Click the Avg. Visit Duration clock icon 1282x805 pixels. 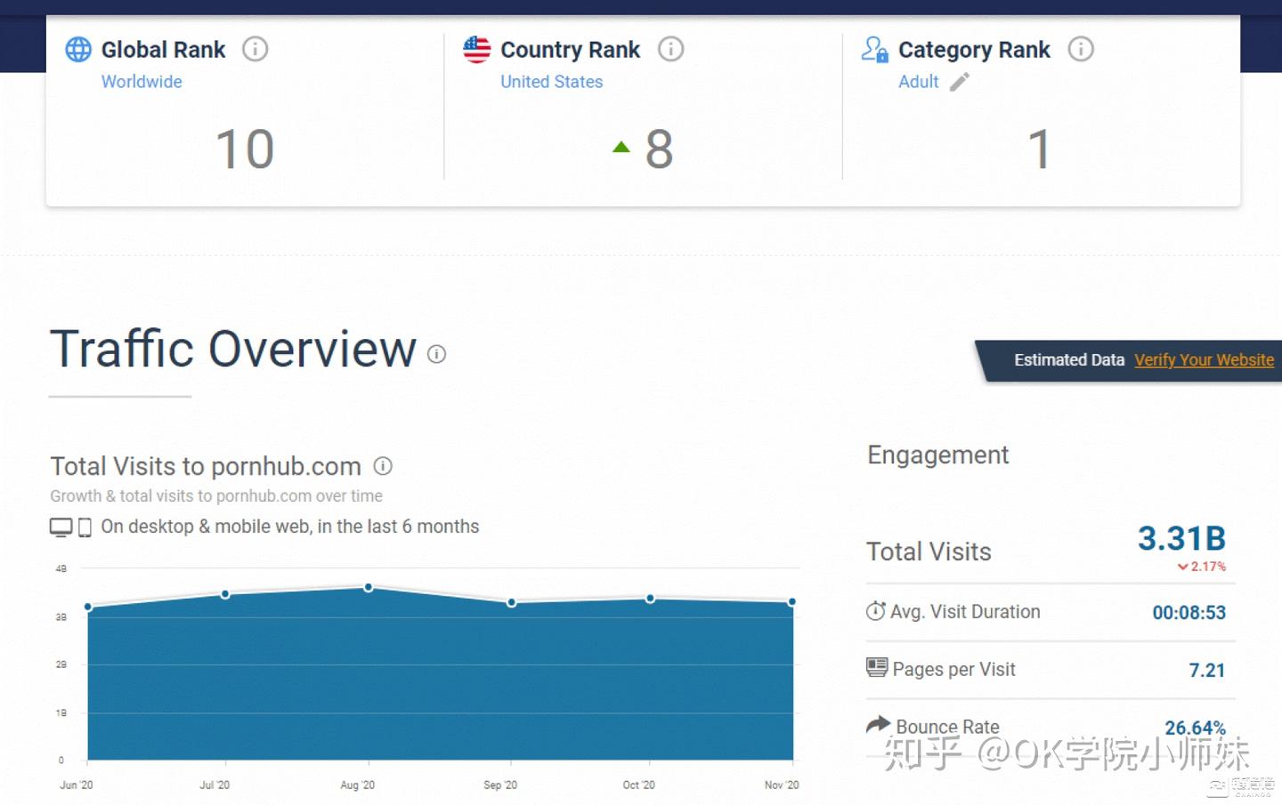coord(876,611)
